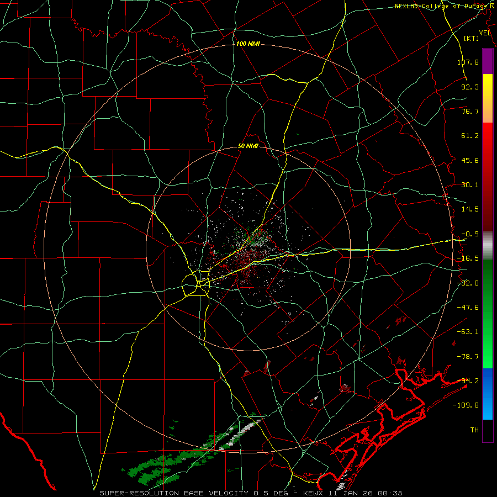Click the -32.0 velocity scale value
This screenshot has height=497, width=497.
468,283
